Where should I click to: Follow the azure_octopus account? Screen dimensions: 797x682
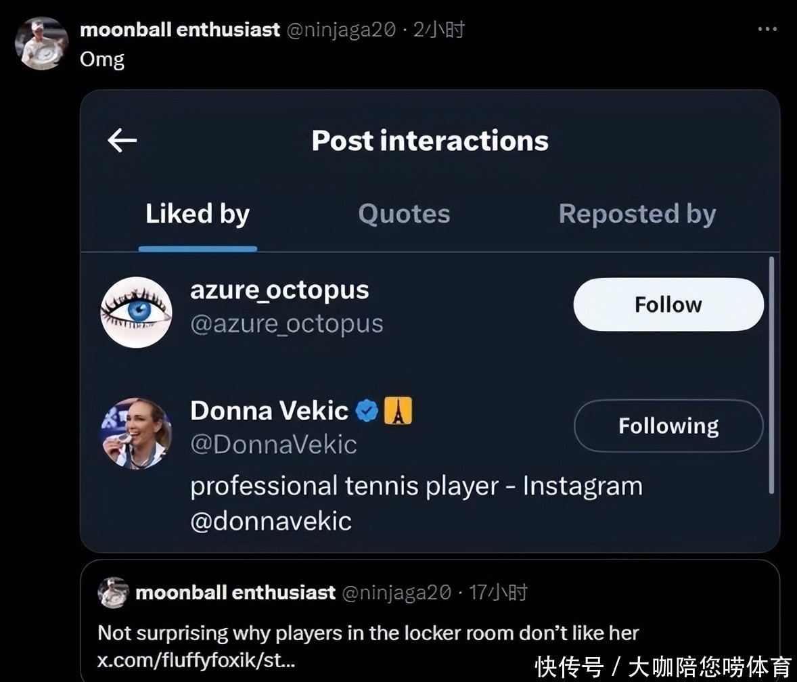point(668,304)
